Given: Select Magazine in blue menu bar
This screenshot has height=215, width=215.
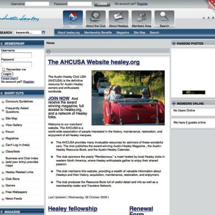Looking at the screenshot, I should click(x=122, y=33).
